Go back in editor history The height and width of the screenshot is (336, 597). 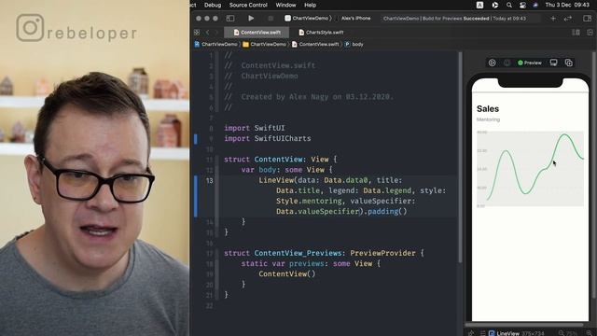[x=207, y=33]
